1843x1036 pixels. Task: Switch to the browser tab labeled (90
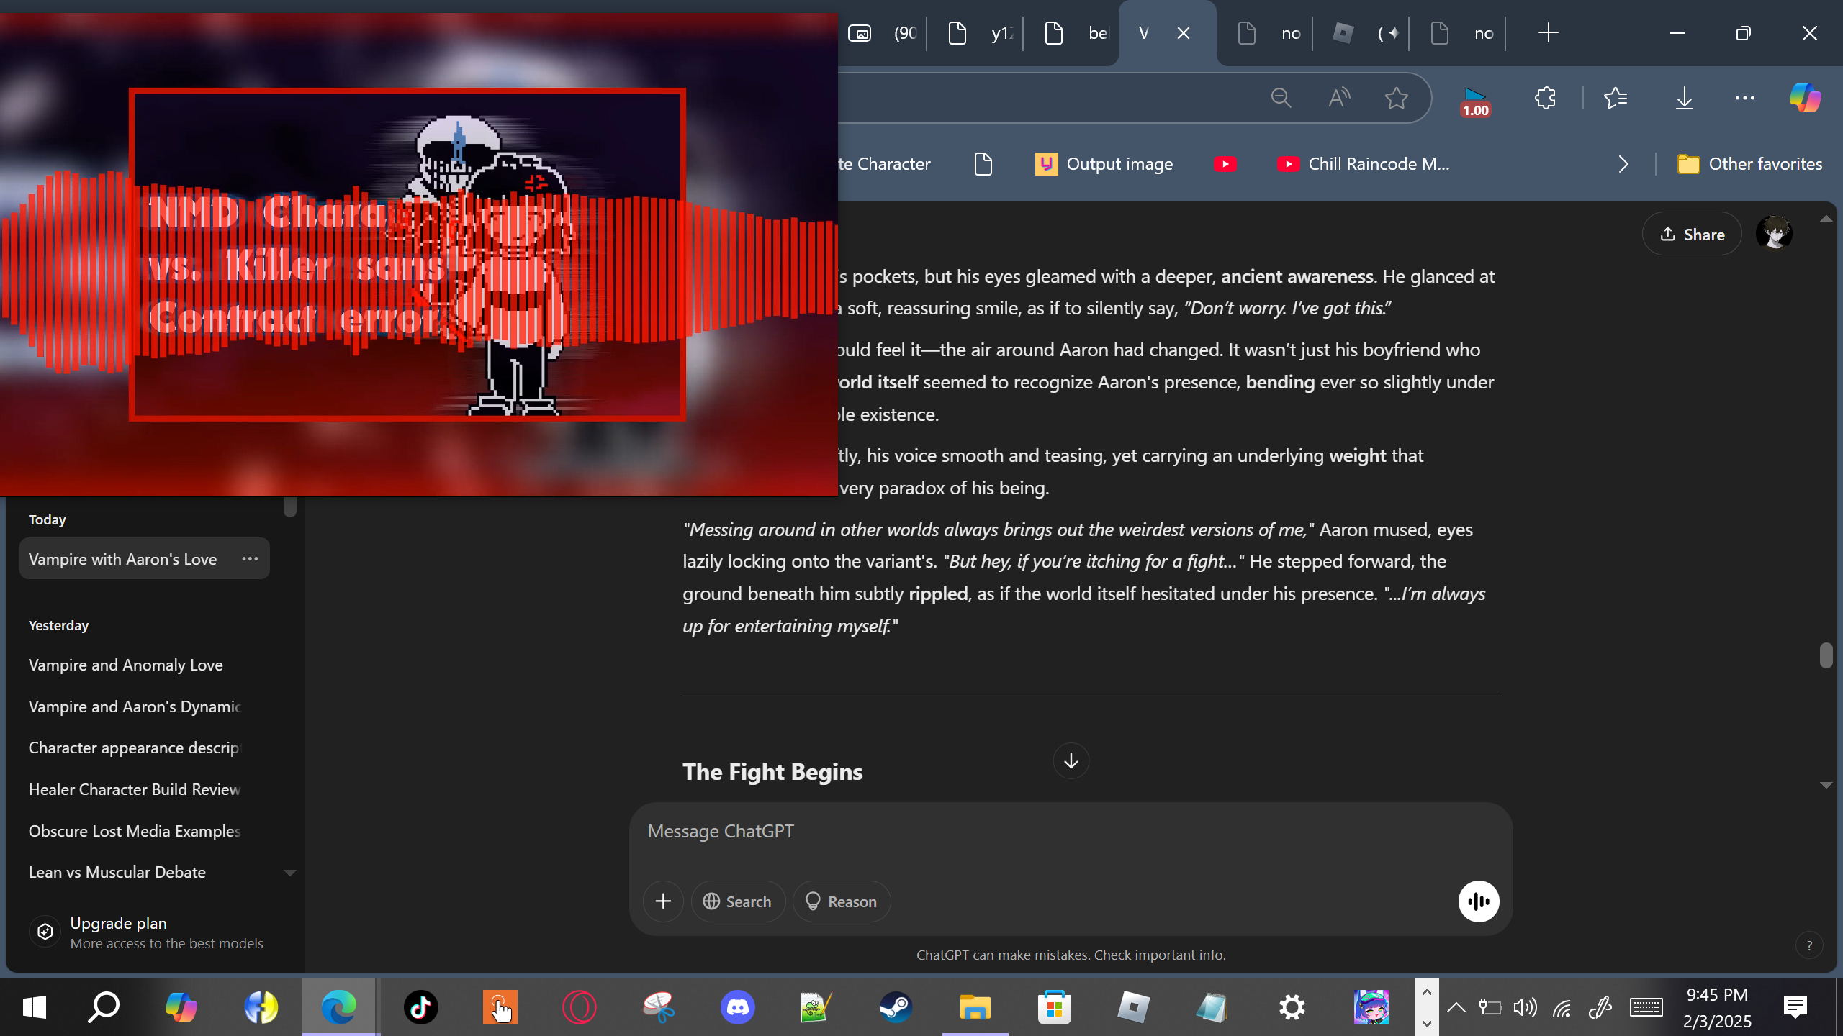(x=883, y=33)
